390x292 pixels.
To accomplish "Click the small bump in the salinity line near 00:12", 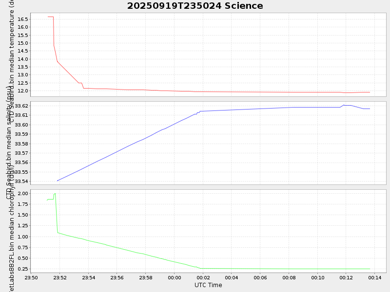I will [344, 105].
